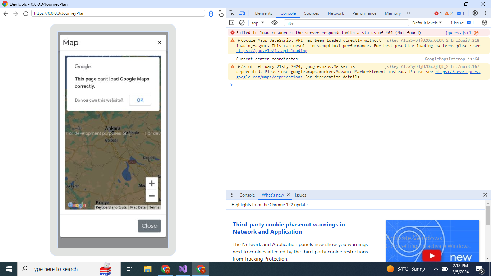Switch to the Elements tab
Image resolution: width=491 pixels, height=276 pixels.
[263, 13]
